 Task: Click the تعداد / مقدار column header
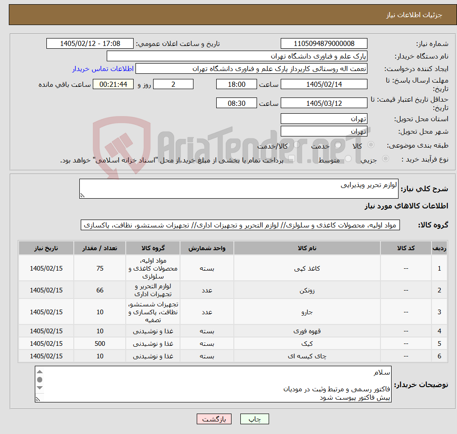(100, 248)
